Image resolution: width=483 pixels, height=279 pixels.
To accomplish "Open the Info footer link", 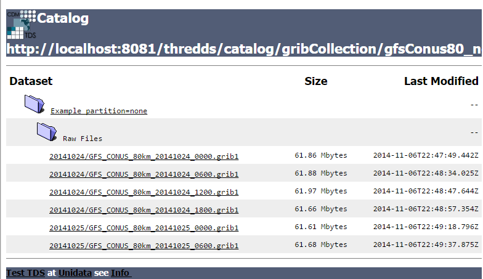I will point(121,272).
